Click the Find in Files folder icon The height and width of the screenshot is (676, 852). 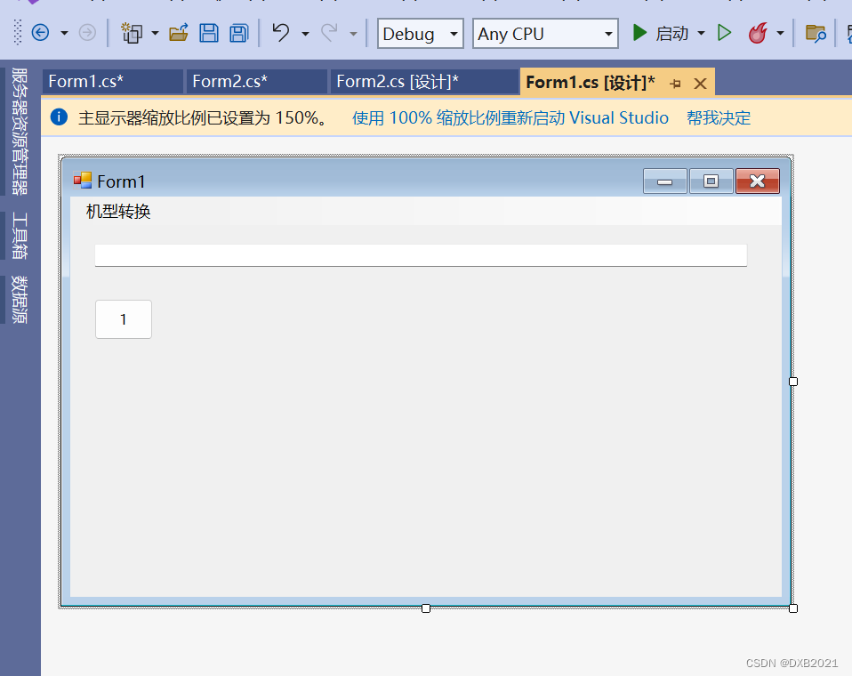(x=815, y=33)
